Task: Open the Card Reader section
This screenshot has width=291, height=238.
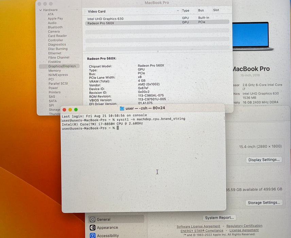Action: [57, 36]
